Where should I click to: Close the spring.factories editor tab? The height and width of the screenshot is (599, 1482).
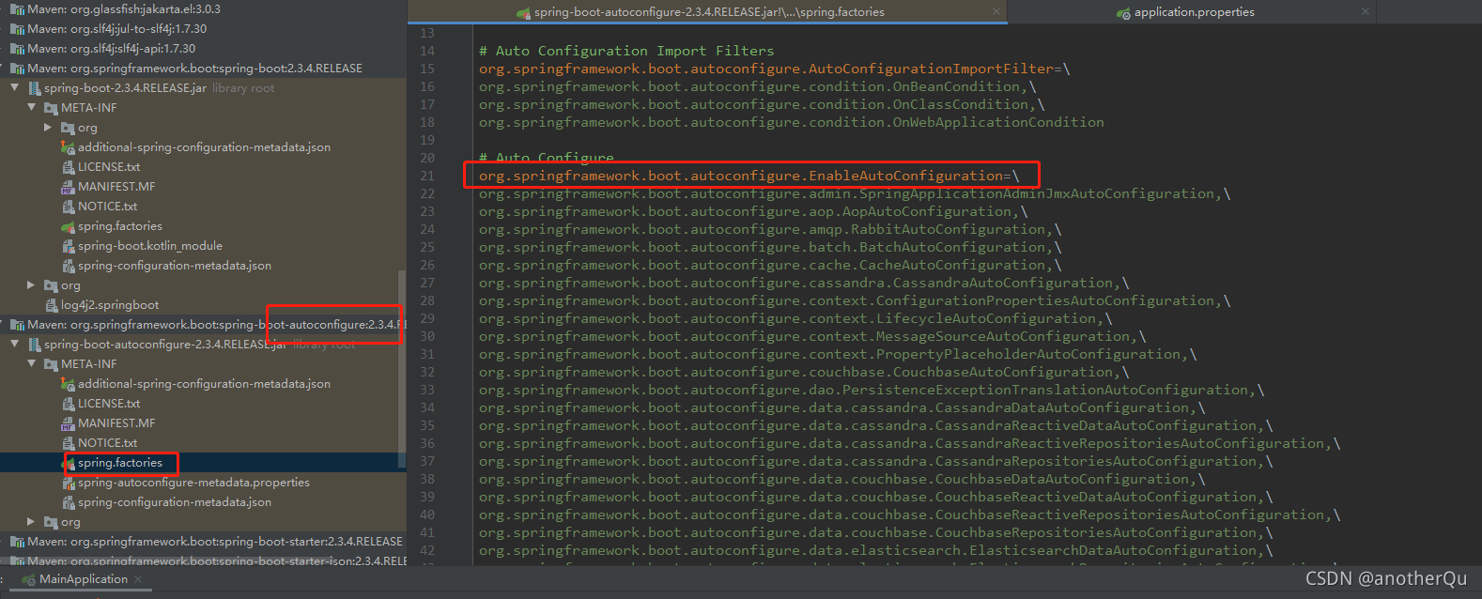[996, 12]
